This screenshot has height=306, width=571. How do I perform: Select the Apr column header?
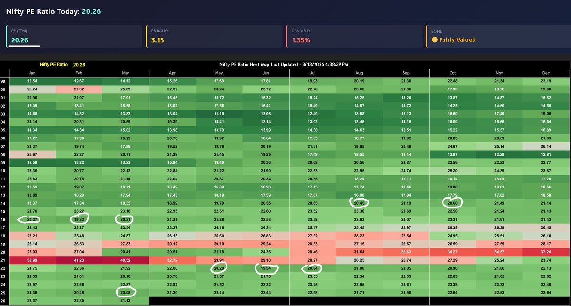click(x=172, y=73)
